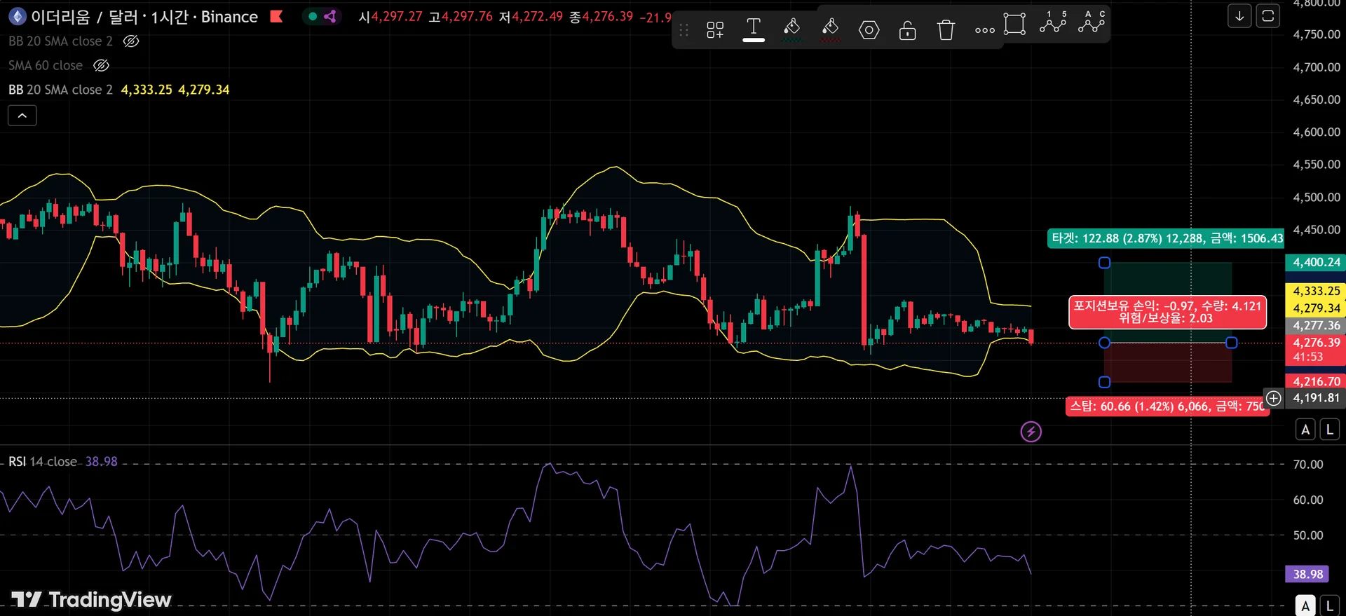Toggle log scale L button on price chart

coord(1330,430)
